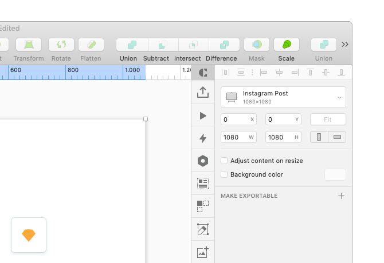Click the add image photo icon
The width and height of the screenshot is (384, 263).
[x=203, y=252]
